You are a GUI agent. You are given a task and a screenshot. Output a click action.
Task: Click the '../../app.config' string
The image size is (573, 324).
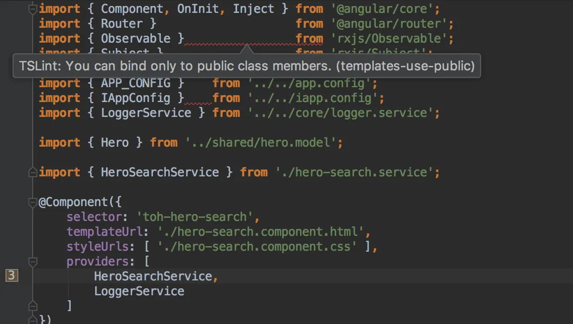click(x=310, y=83)
